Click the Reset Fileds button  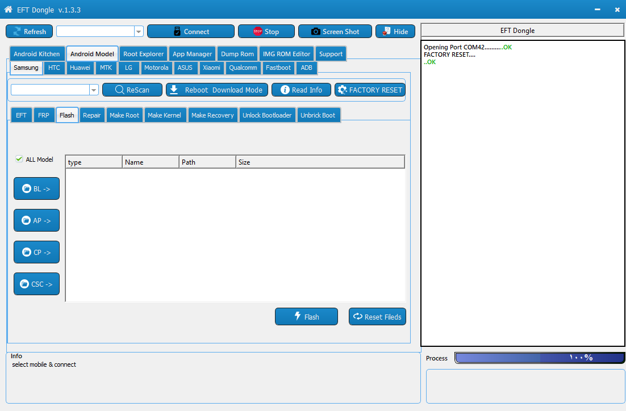click(x=377, y=316)
